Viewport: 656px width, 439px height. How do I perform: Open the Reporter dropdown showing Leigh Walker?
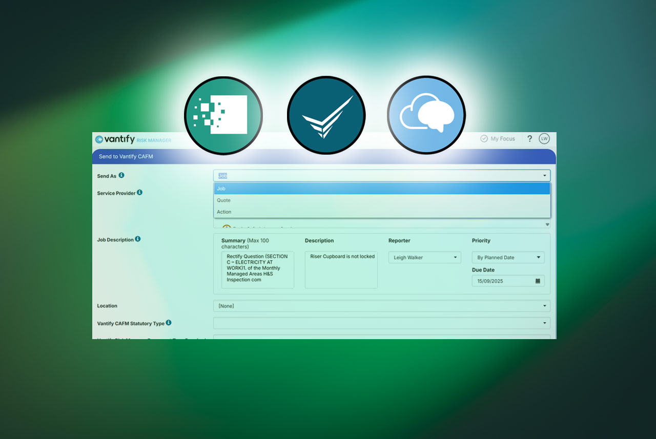click(x=424, y=258)
